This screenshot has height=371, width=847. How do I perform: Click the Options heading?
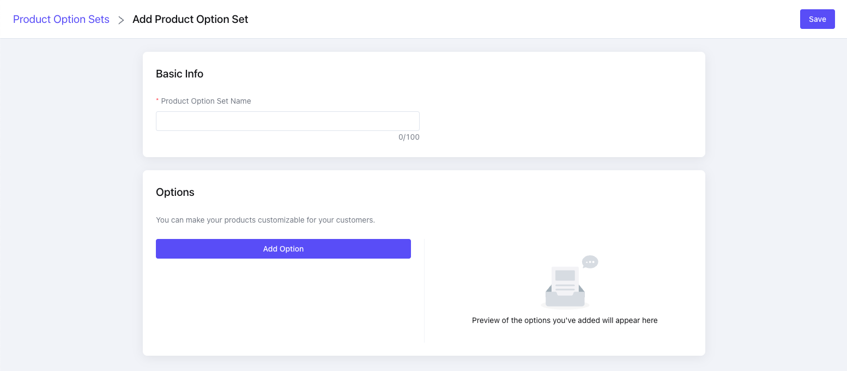point(175,192)
